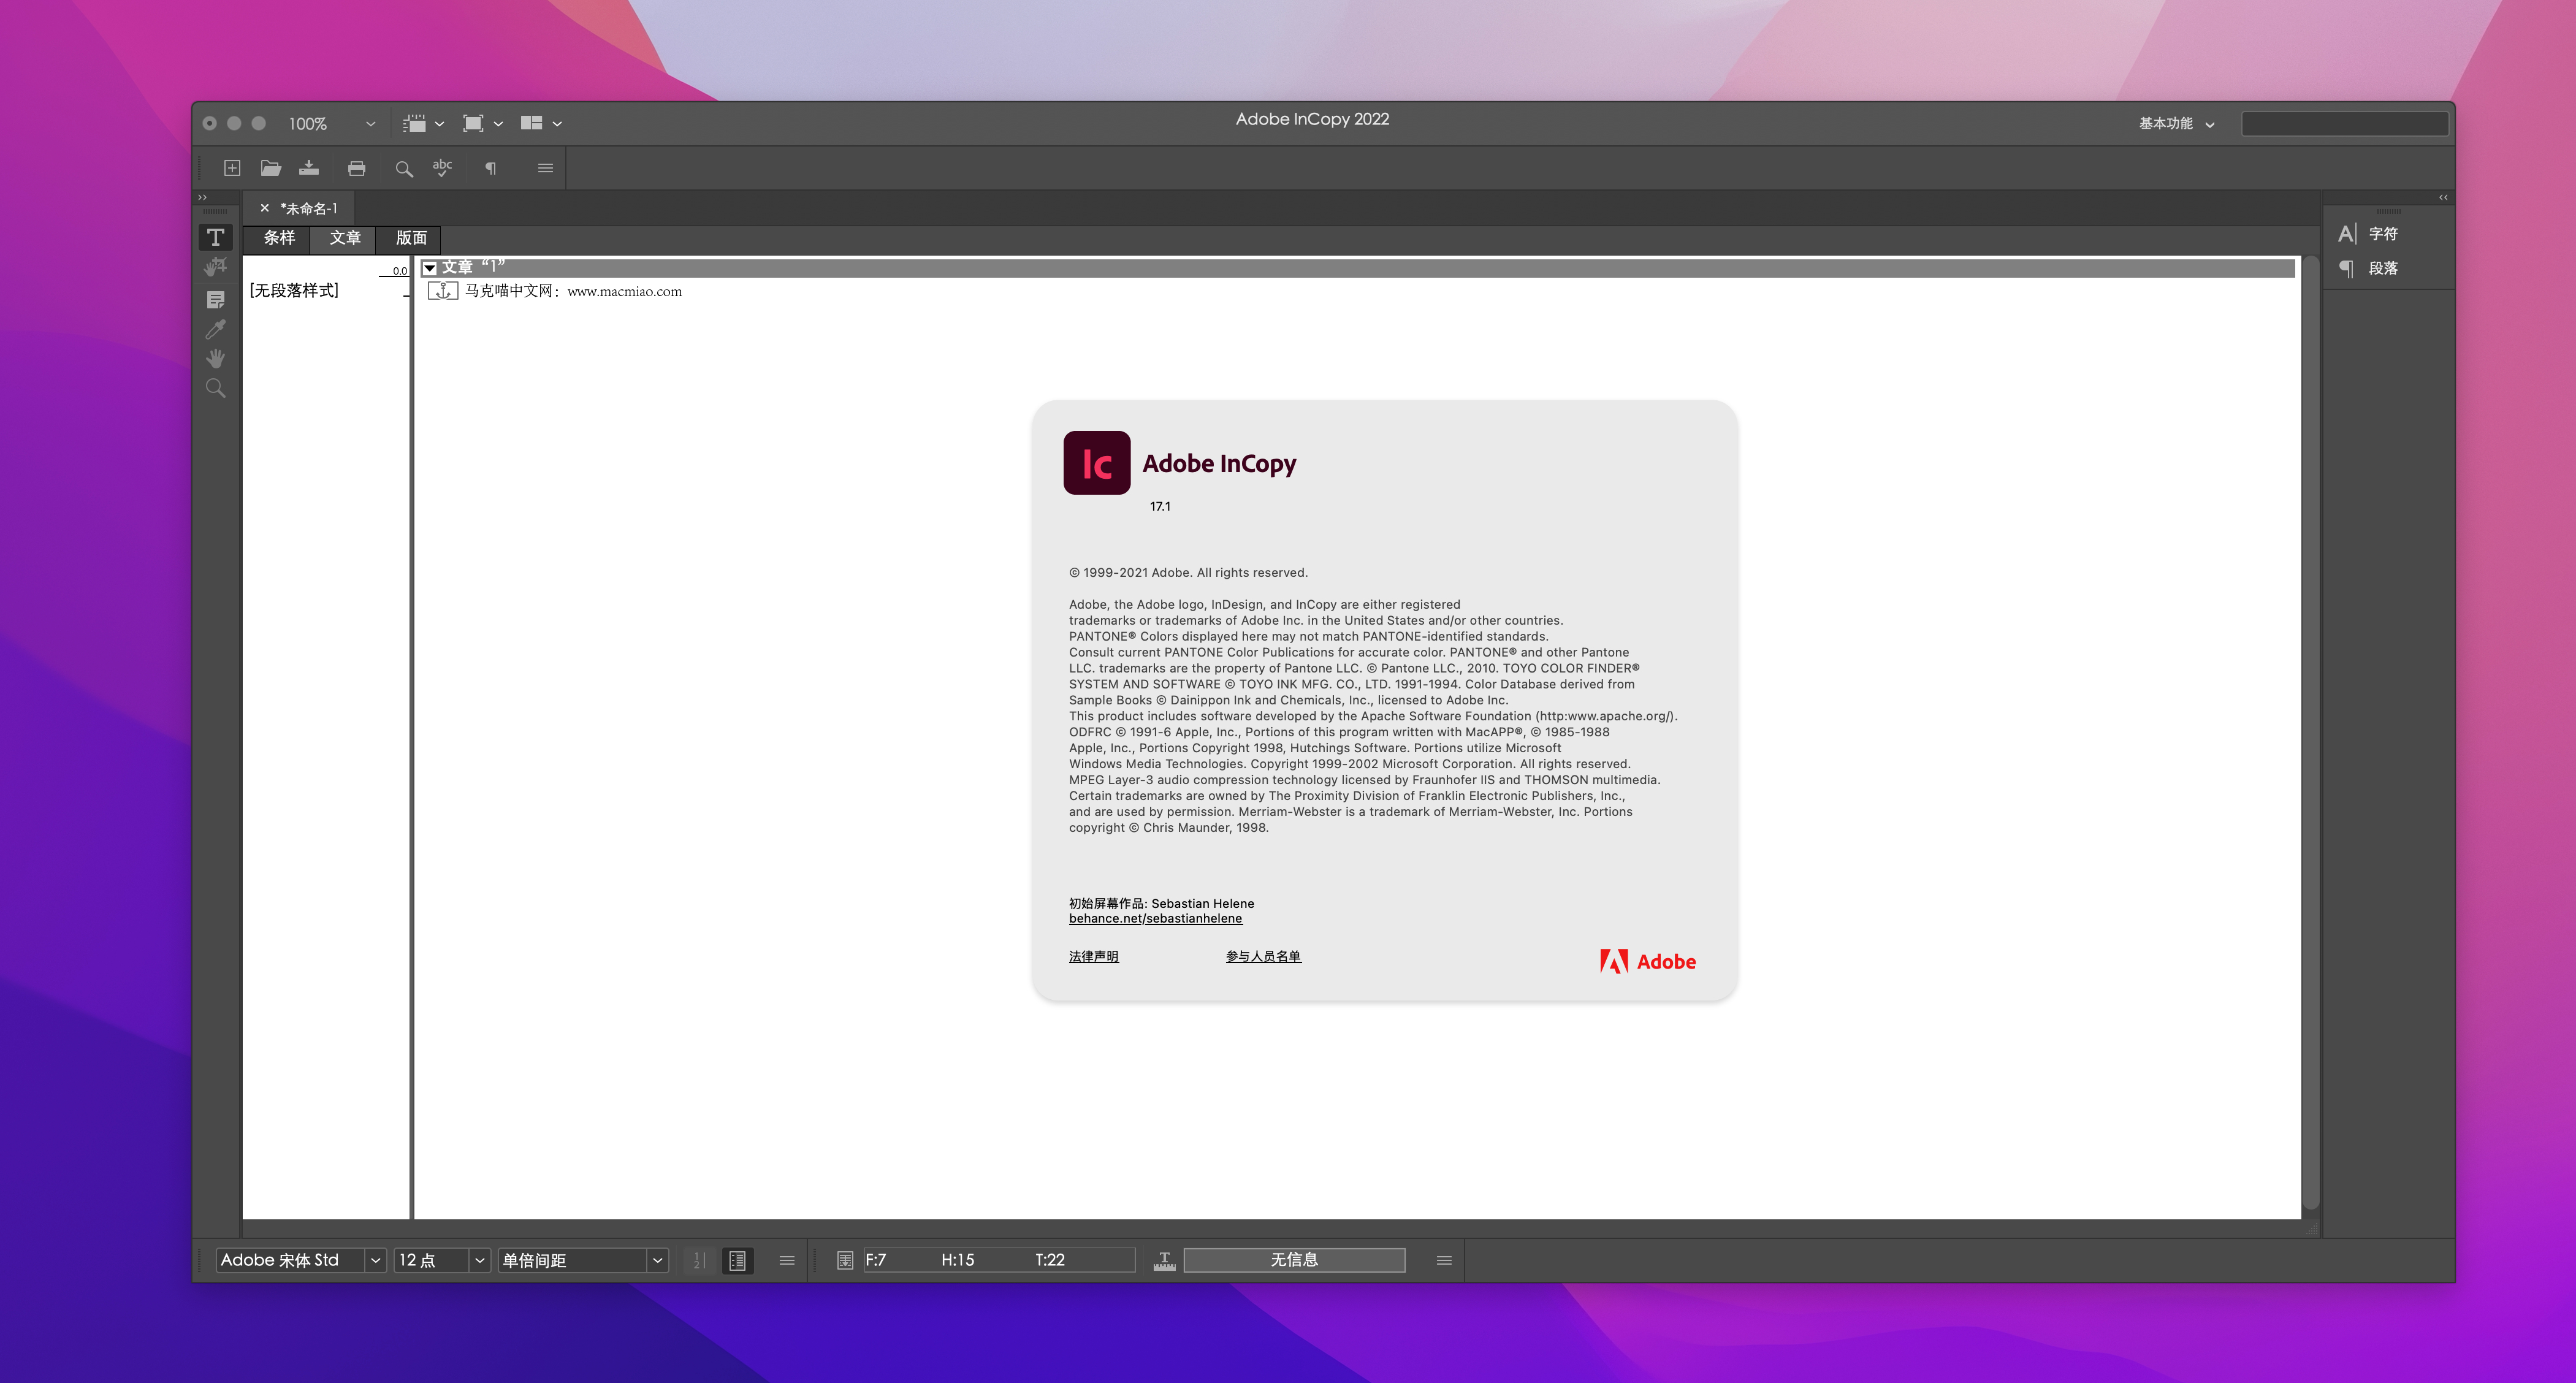Open the 法律声明 link
The width and height of the screenshot is (2576, 1383).
pos(1093,956)
